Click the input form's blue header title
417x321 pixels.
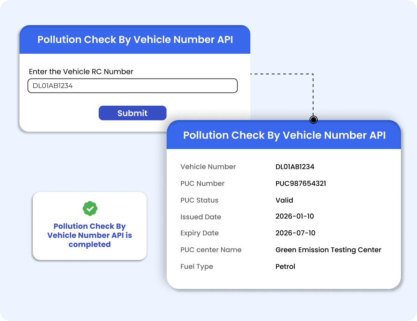(135, 39)
